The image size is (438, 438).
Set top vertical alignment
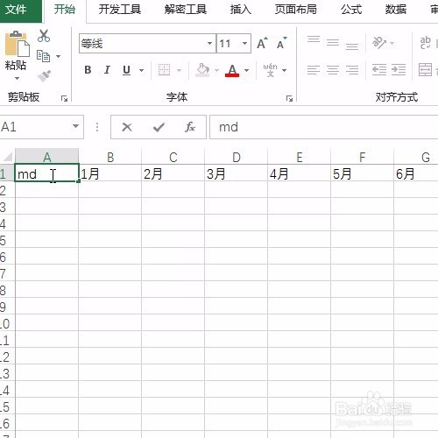coord(314,39)
